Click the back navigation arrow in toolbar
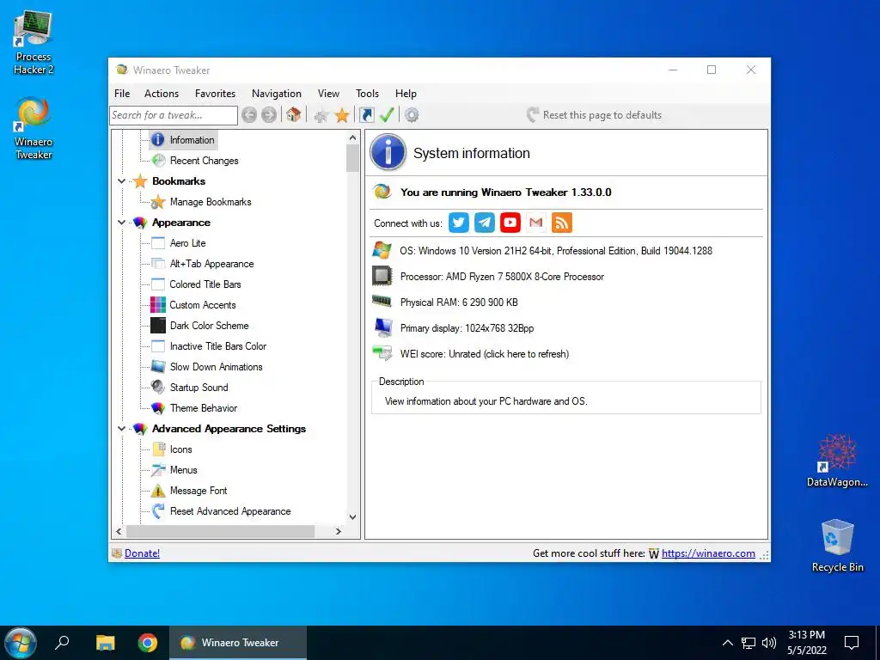 pos(249,115)
